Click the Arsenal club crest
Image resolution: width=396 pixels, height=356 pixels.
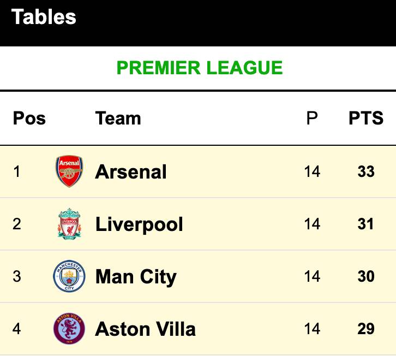point(69,171)
